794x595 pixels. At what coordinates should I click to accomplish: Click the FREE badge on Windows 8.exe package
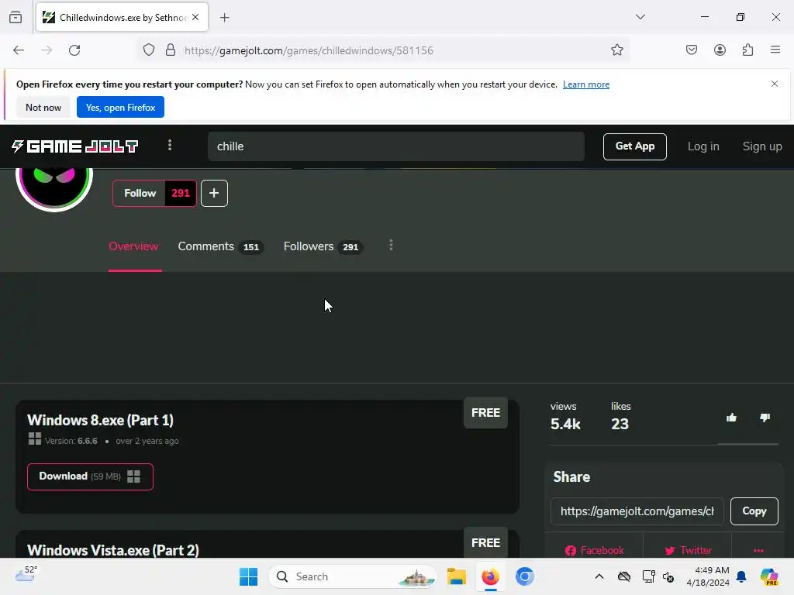point(485,413)
